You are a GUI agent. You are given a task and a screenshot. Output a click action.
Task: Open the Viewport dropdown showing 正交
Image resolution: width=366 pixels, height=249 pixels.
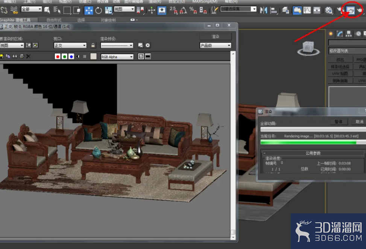click(70, 45)
